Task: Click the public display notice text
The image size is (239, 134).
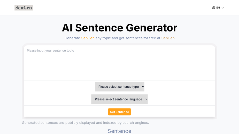Action: 85,123
